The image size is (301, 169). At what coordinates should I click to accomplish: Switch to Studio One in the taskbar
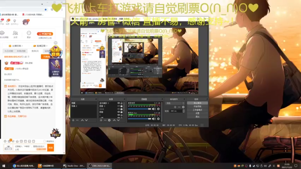(x=74, y=166)
